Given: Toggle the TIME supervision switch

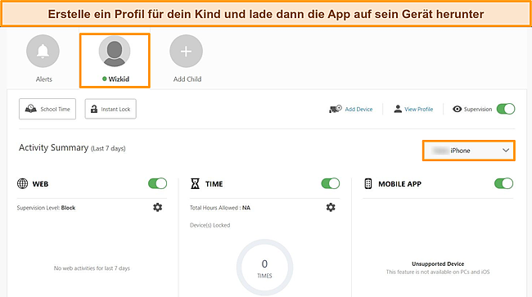Looking at the screenshot, I should coord(331,183).
